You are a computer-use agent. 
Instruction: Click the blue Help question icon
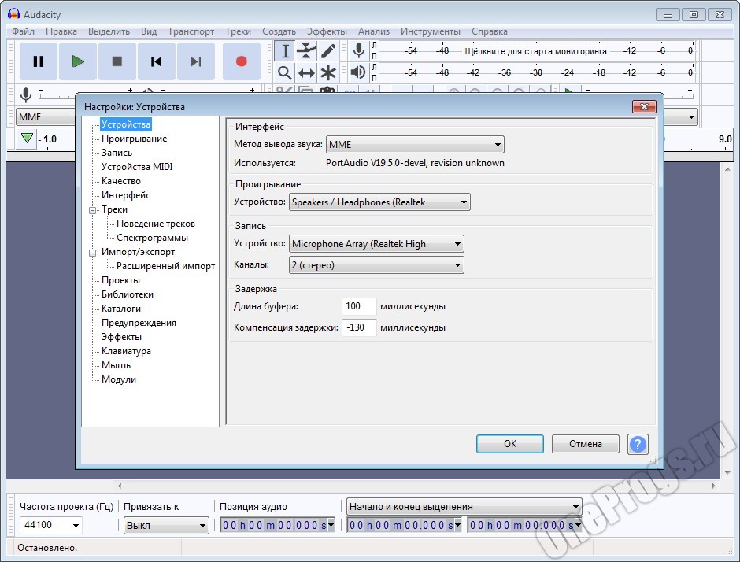(x=638, y=444)
